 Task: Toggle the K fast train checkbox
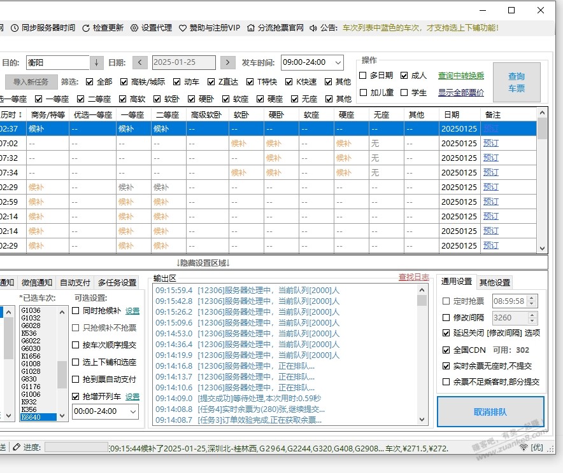point(289,82)
